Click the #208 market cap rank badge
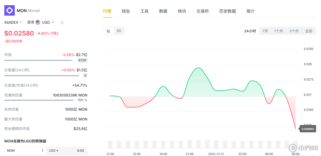Screen dimensions: 321x156 [82, 60]
